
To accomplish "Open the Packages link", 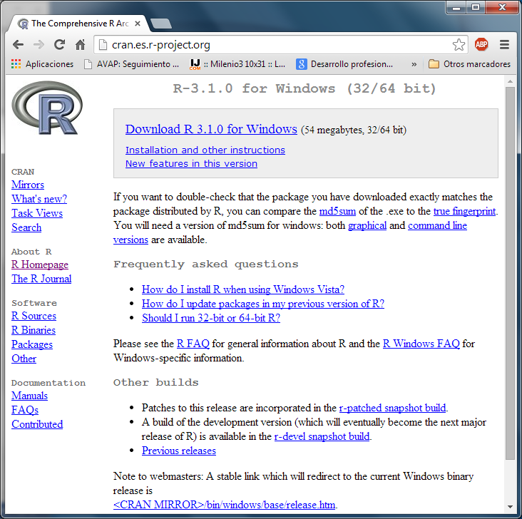I will (x=32, y=344).
